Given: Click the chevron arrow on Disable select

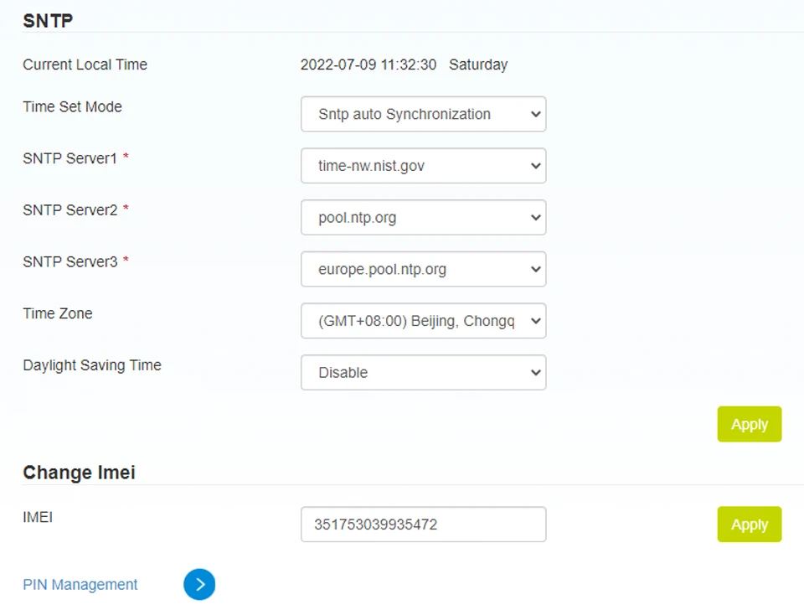Looking at the screenshot, I should (536, 372).
